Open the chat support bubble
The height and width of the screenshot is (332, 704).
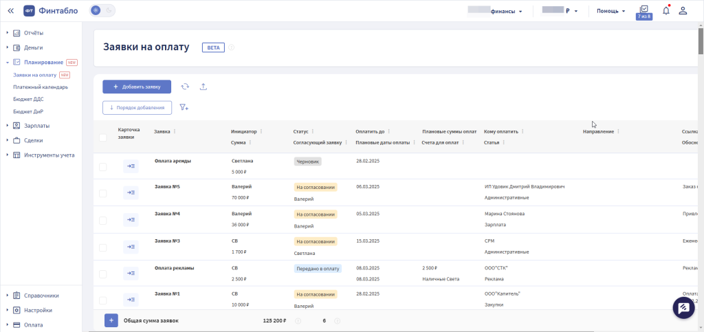coord(684,308)
